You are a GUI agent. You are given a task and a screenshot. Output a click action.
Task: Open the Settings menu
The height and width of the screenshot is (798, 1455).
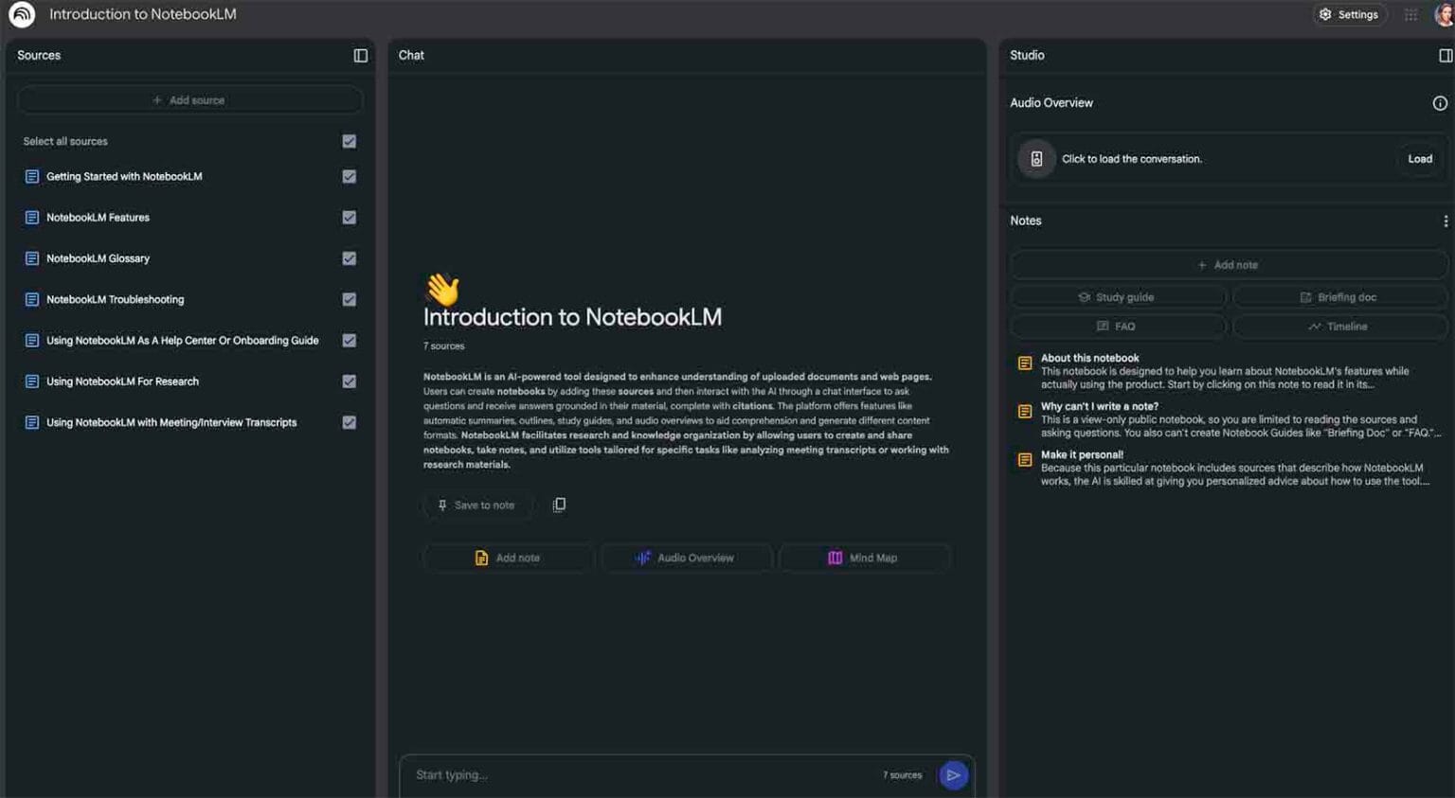click(1350, 14)
